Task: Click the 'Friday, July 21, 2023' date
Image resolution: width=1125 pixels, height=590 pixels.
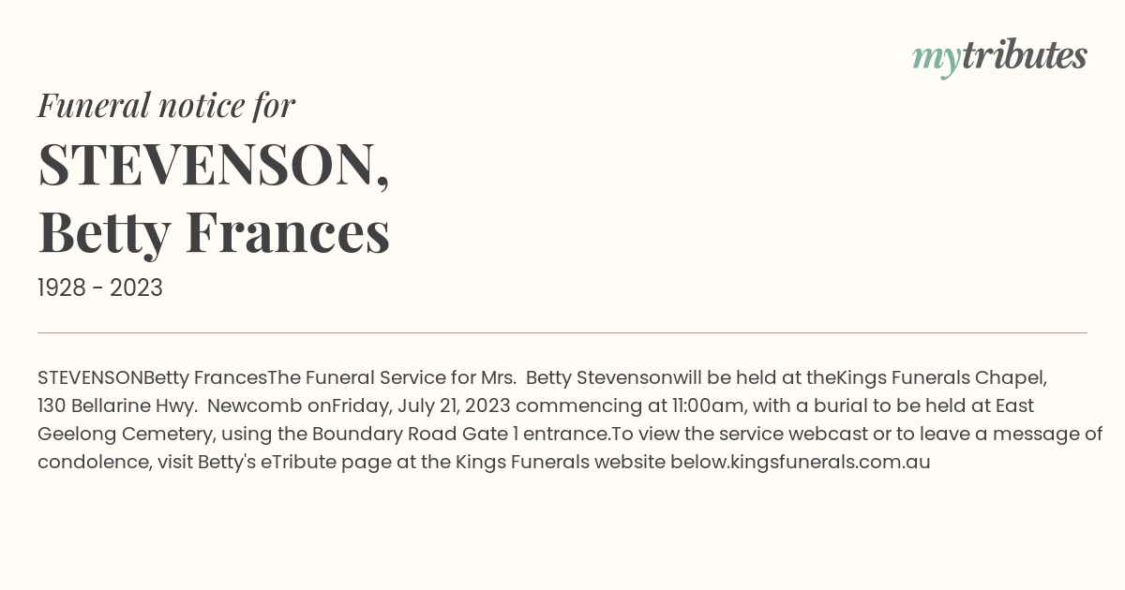Action: tap(421, 406)
